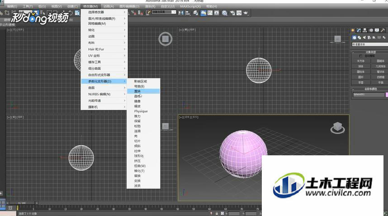Click the Mirror tool icon
Image resolution: width=388 pixels, height=216 pixels.
pos(181,13)
